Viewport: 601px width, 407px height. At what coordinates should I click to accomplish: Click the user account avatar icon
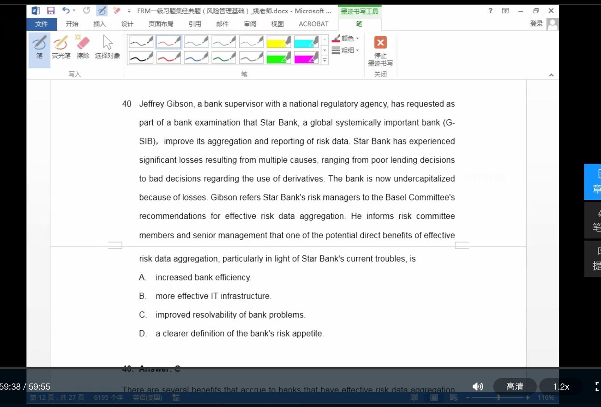pyautogui.click(x=552, y=24)
